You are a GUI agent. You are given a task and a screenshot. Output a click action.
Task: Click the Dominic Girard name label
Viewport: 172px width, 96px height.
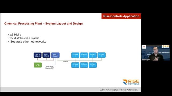click(x=146, y=59)
